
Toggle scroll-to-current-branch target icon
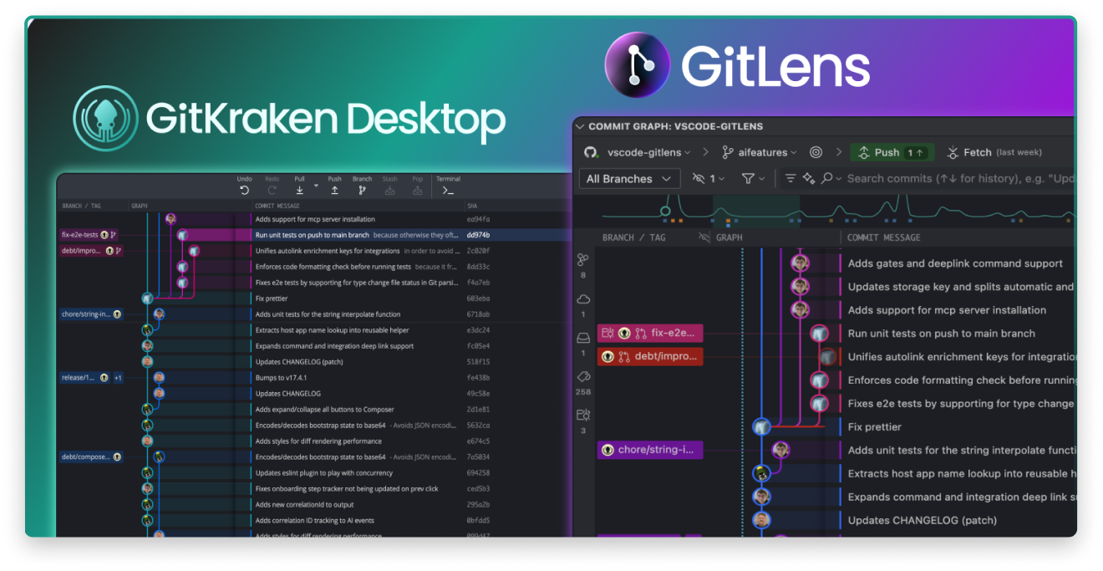(x=816, y=152)
